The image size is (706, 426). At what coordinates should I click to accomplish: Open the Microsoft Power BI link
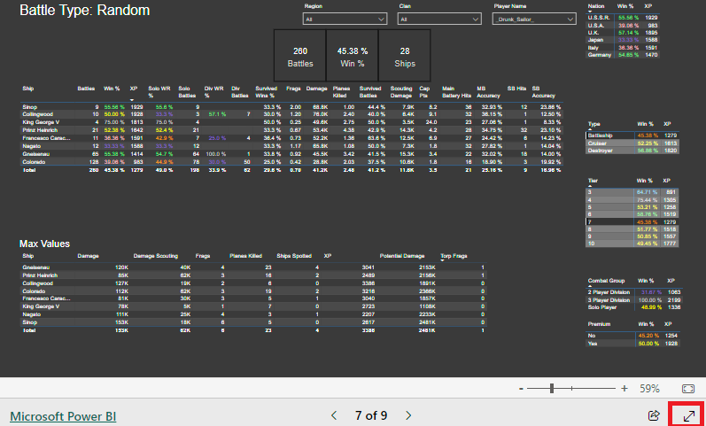click(x=62, y=415)
